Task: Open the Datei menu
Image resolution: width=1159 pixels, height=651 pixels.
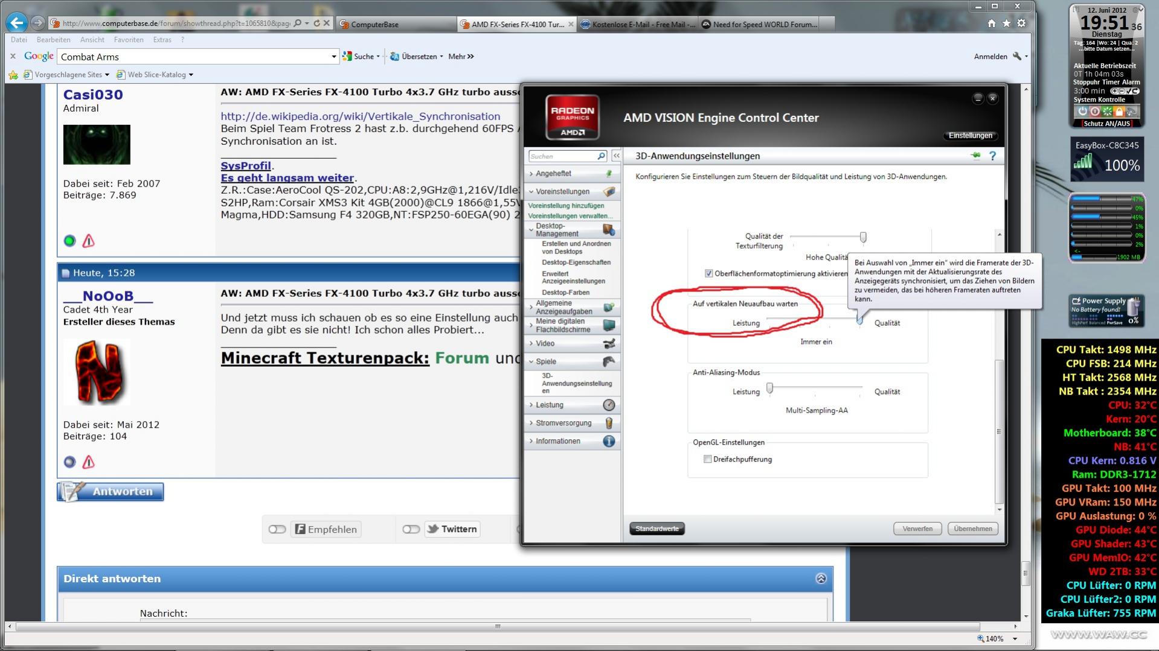Action: pos(19,40)
